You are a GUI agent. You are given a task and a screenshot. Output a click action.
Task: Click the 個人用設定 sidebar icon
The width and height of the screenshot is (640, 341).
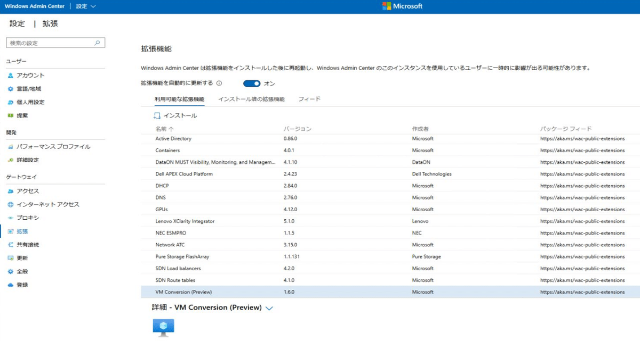point(12,102)
